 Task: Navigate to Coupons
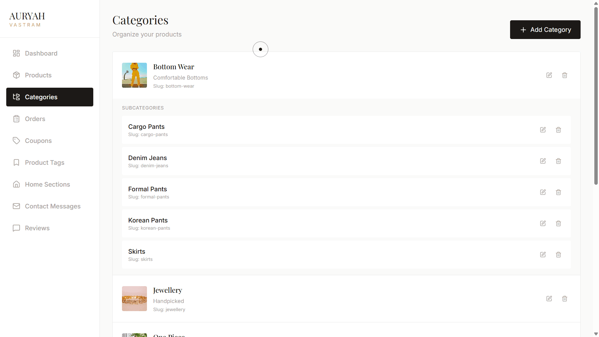(x=50, y=141)
